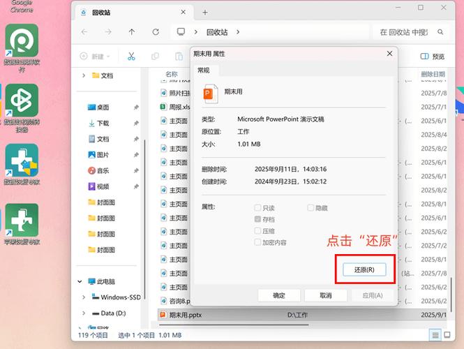Go back in File Explorer

[x=84, y=32]
